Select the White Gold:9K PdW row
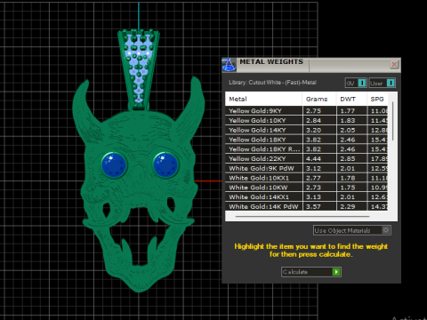This screenshot has width=427, height=320. tap(306, 168)
